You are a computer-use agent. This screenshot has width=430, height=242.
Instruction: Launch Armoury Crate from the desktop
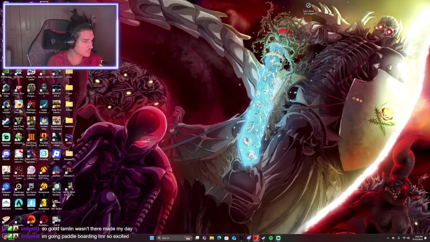(6, 90)
